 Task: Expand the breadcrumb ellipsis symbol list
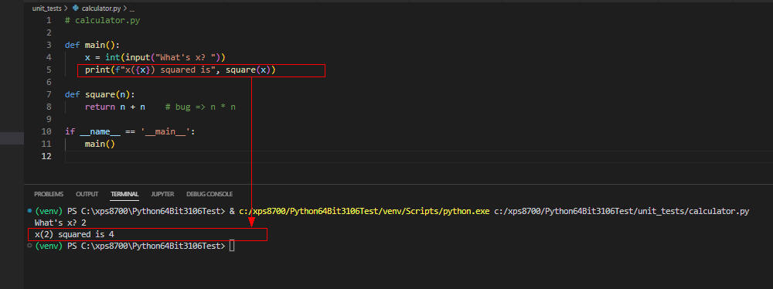pos(131,8)
